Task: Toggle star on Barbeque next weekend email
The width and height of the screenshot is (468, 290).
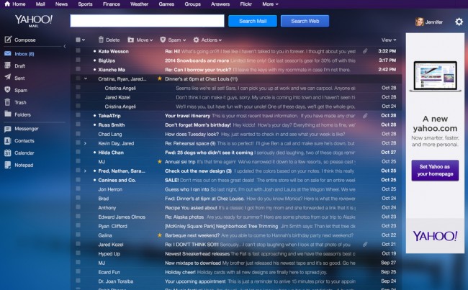Action: [160, 235]
